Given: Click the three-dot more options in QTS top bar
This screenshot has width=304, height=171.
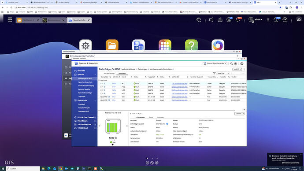Looking at the screenshot, I should pos(268,19).
